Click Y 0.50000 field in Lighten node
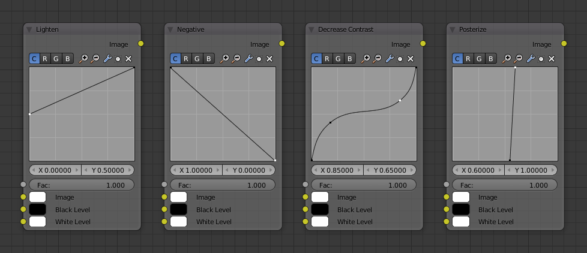Image resolution: width=587 pixels, height=253 pixels. [x=108, y=170]
